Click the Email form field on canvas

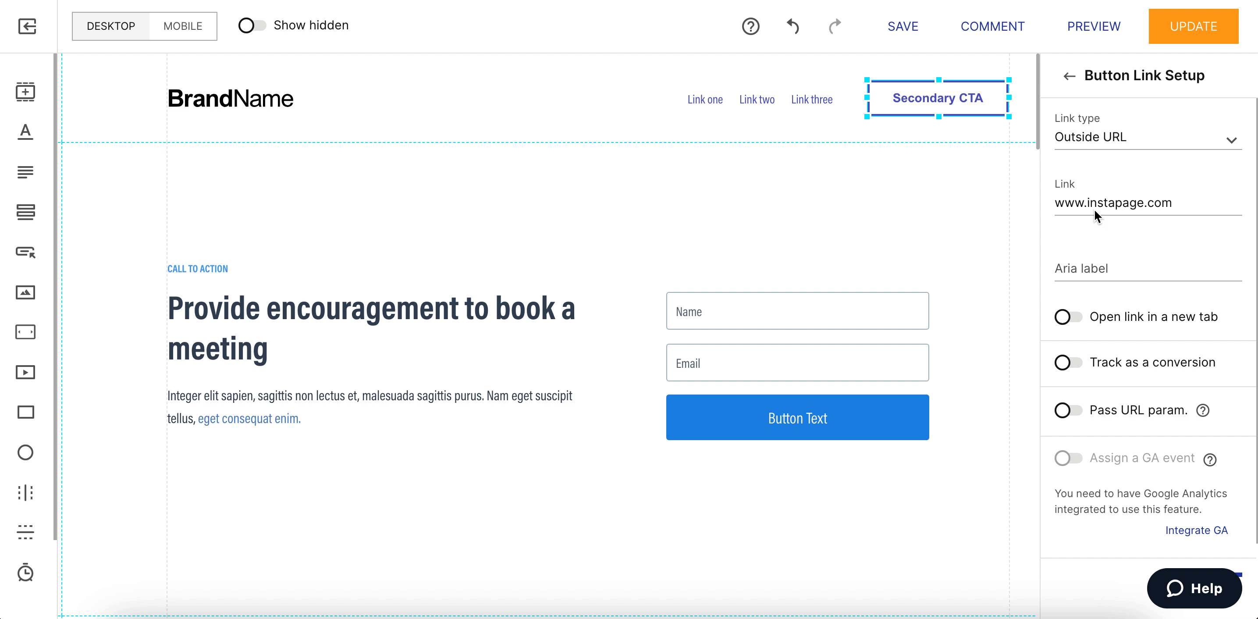797,363
